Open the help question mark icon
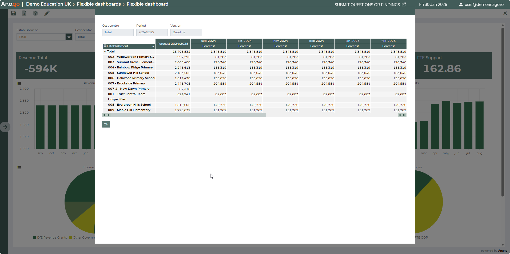Screen dimensions: 510x254 pos(35,13)
